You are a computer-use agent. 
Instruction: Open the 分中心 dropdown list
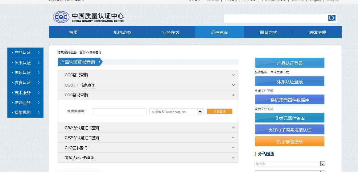pos(323,164)
